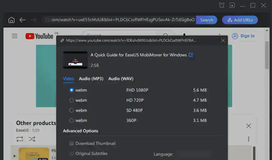
Task: Select webm FHD 1080P option
Action: click(72, 90)
